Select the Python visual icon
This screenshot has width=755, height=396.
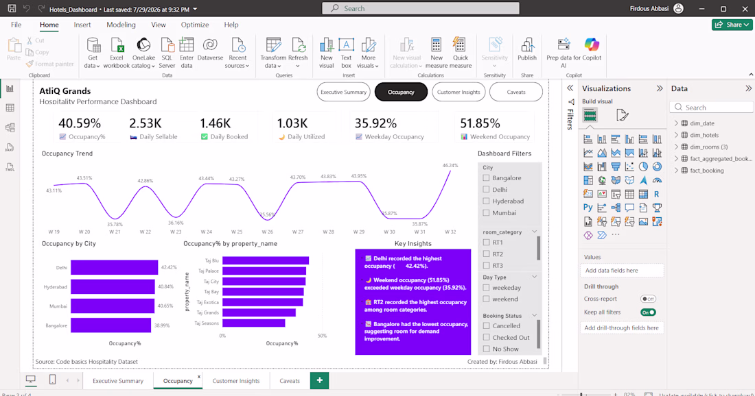click(588, 208)
